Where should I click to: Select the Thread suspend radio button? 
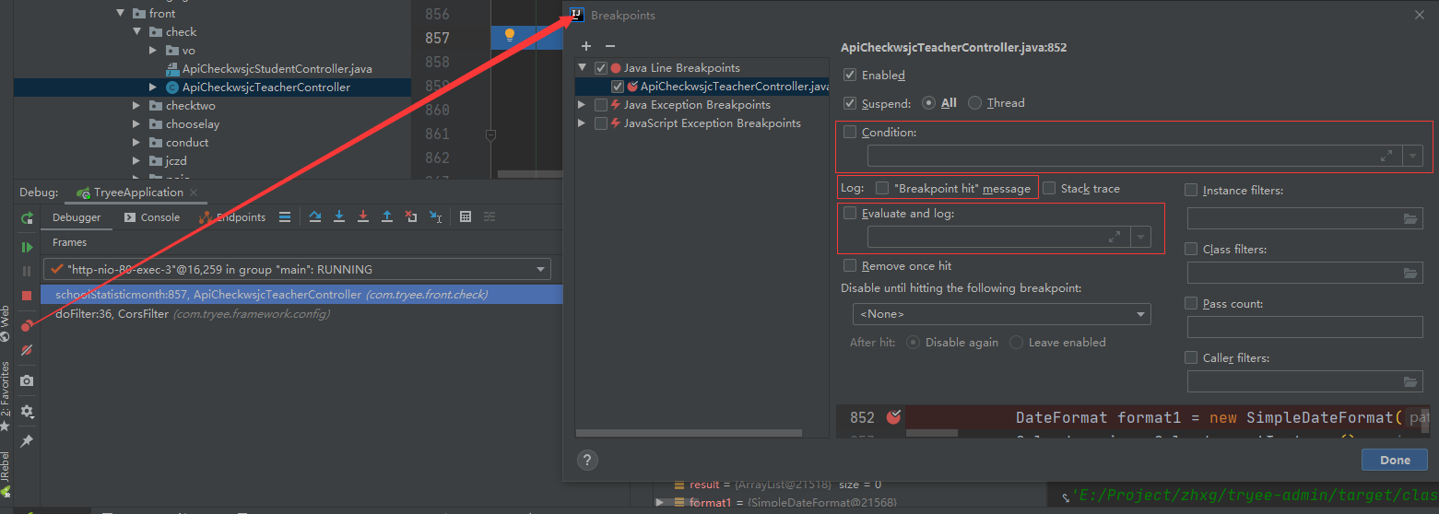(975, 103)
